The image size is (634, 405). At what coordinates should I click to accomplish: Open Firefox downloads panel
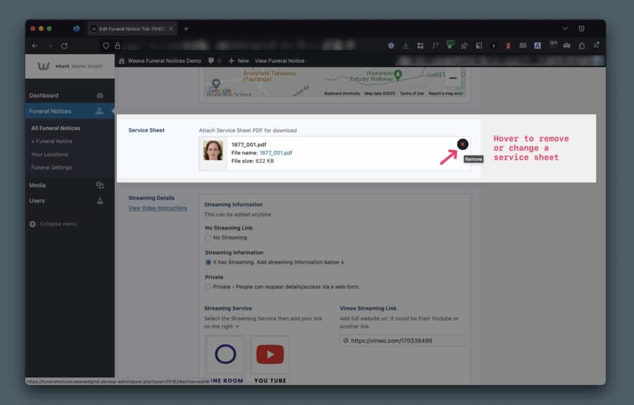pos(406,46)
